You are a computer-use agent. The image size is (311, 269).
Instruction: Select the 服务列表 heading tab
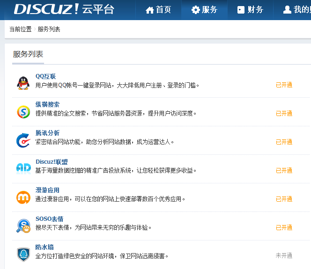28,54
